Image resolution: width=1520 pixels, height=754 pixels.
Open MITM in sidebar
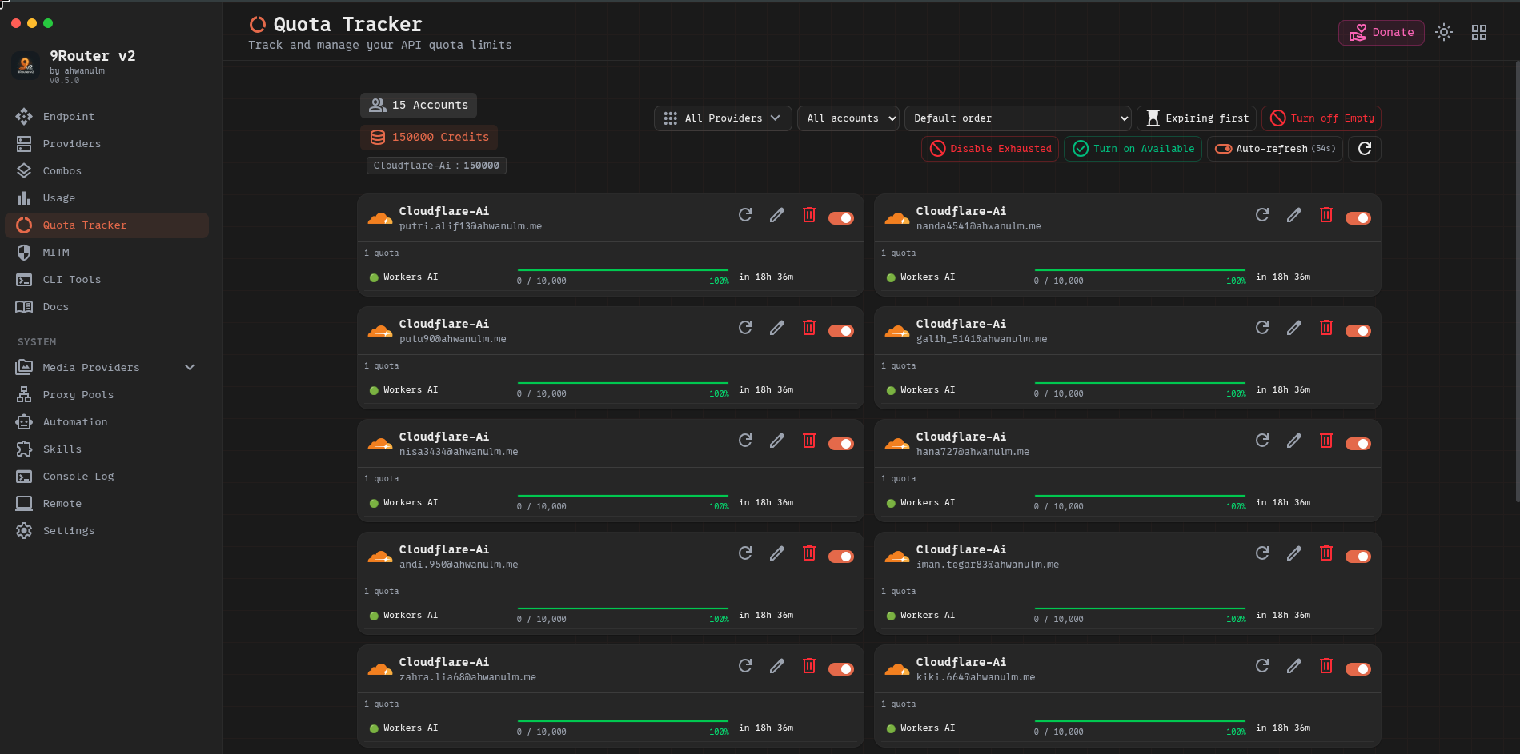click(106, 253)
